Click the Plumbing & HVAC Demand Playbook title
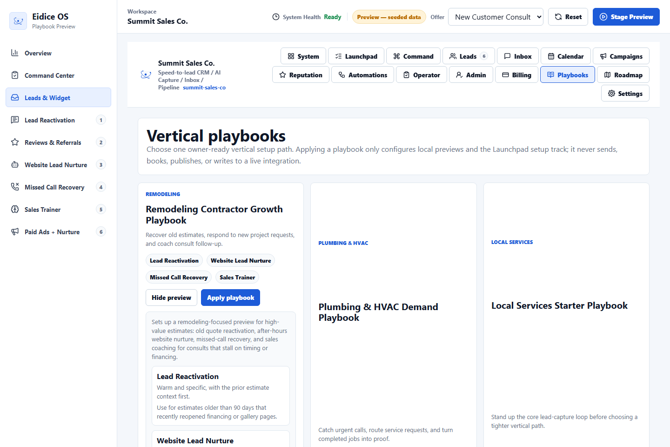Screen dimensions: 670x447 [x=378, y=312]
